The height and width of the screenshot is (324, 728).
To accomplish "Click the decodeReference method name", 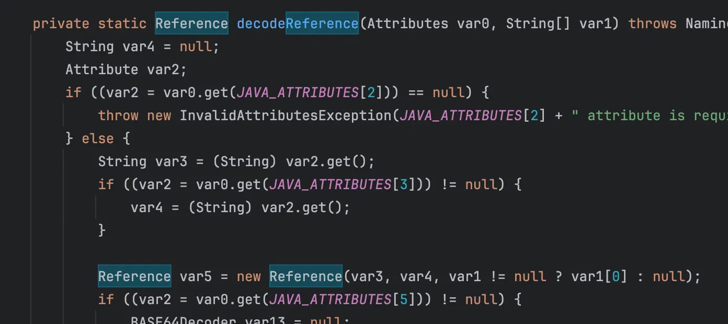I will coord(297,24).
